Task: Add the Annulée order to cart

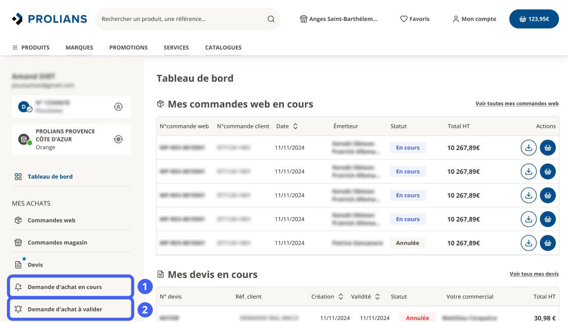Action: [548, 243]
